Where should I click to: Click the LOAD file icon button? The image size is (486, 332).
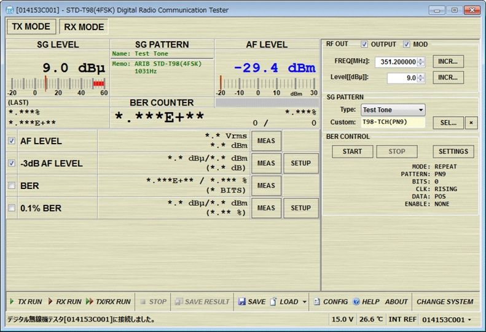284,302
